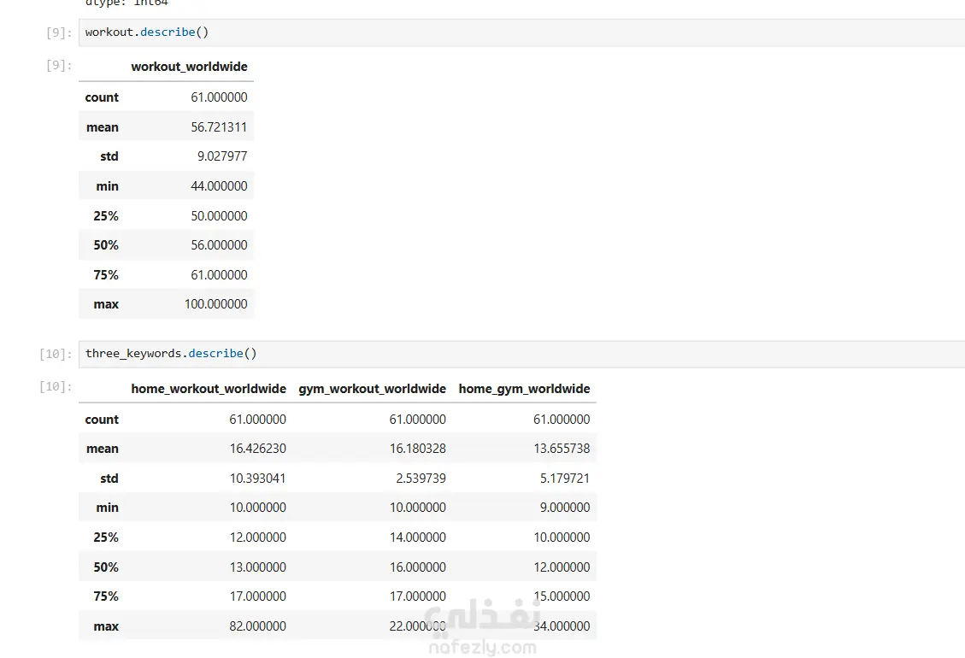The width and height of the screenshot is (965, 658).
Task: Click gym_workout std value 2.539739
Action: click(421, 479)
